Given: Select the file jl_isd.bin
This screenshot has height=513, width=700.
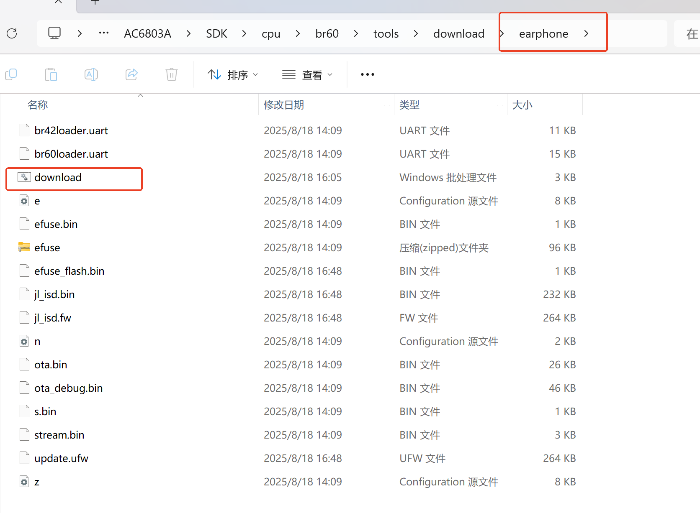Looking at the screenshot, I should pyautogui.click(x=54, y=294).
